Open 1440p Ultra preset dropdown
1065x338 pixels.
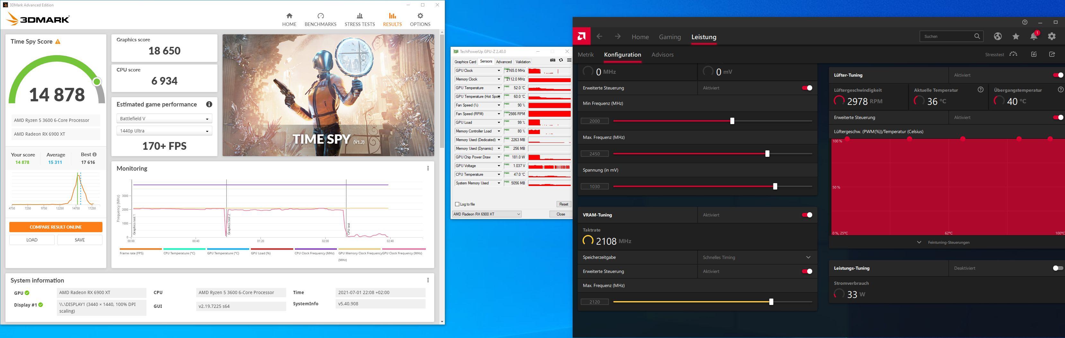164,131
